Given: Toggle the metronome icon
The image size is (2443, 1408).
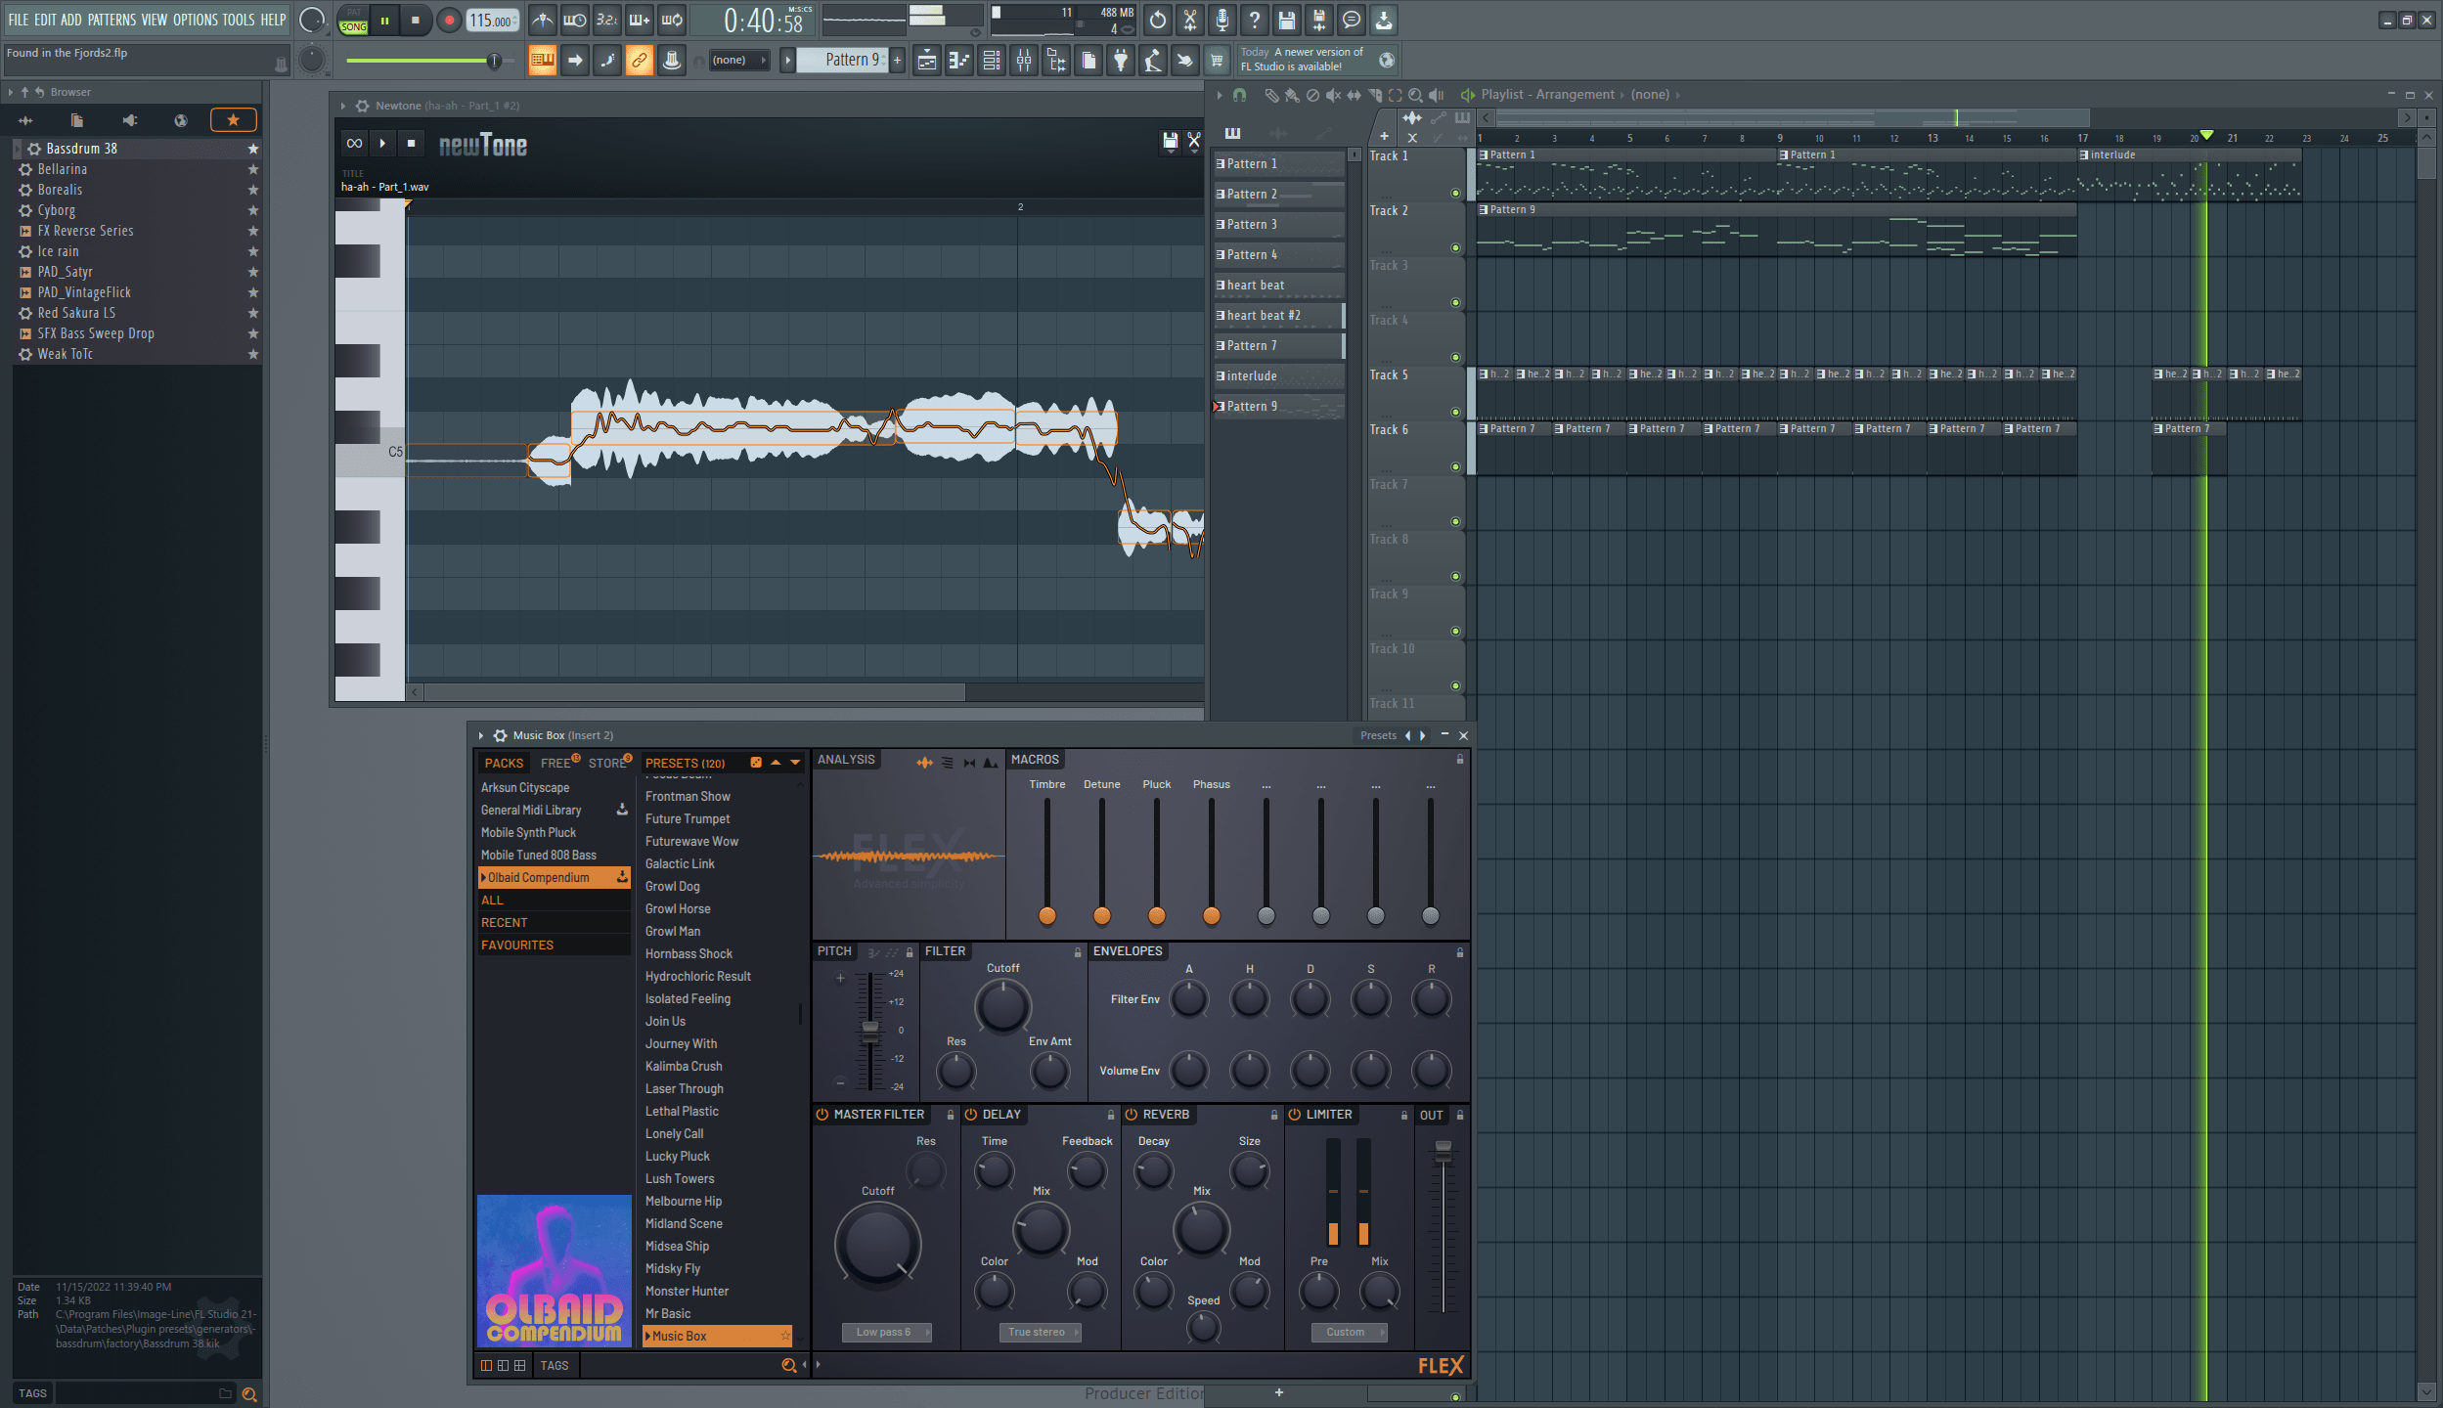Looking at the screenshot, I should (x=542, y=20).
